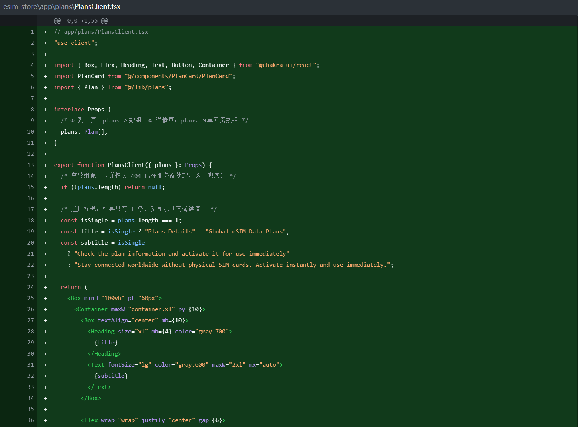Click line number 13 in the gutter
Image resolution: width=578 pixels, height=427 pixels.
pos(30,165)
